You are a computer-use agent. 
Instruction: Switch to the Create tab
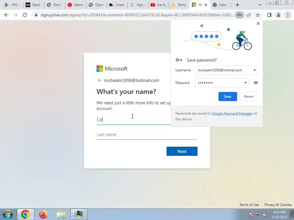pos(117,5)
